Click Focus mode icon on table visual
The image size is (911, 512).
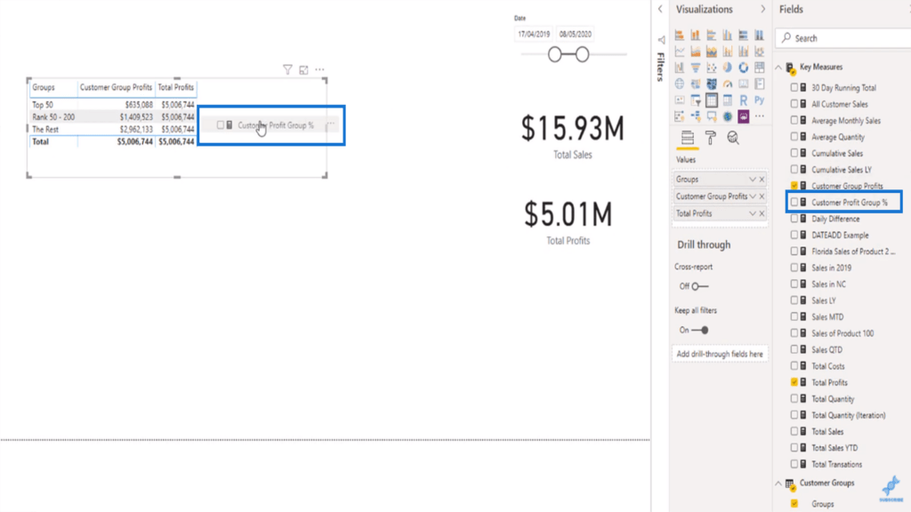click(303, 69)
